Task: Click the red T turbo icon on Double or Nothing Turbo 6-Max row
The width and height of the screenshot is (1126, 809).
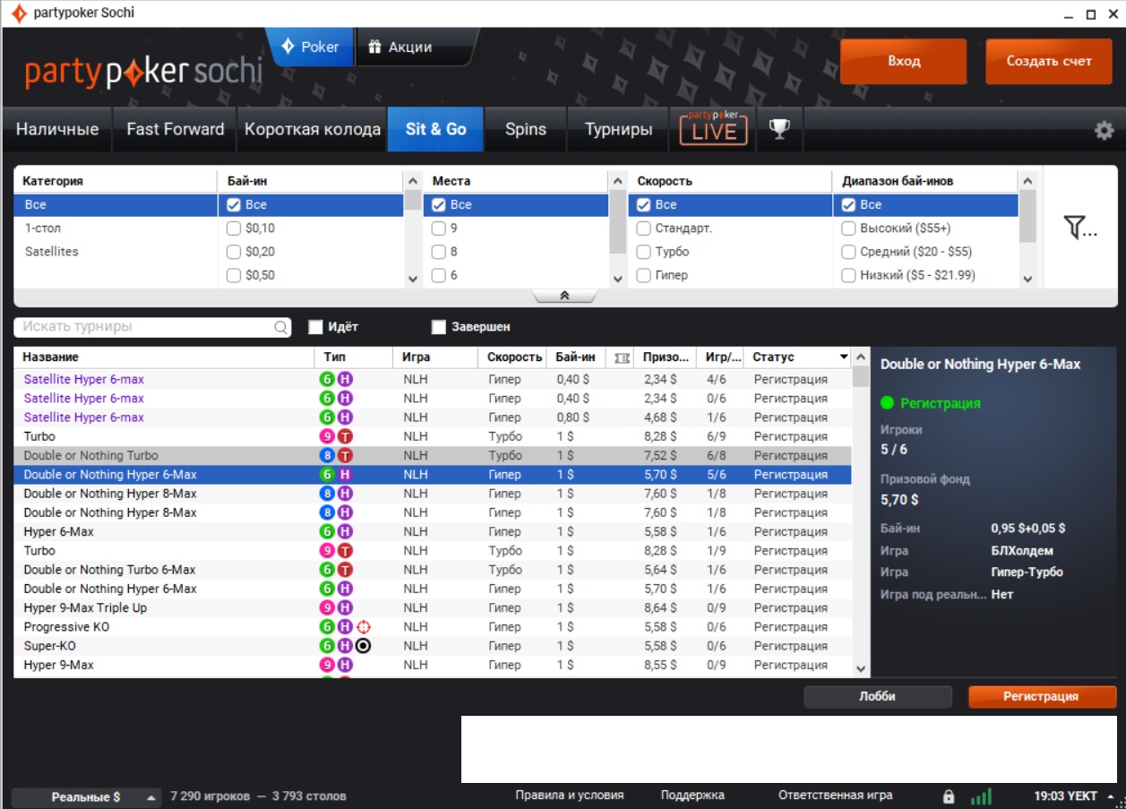Action: (x=345, y=570)
